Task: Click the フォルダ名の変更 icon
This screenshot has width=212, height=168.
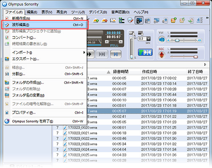Action: coord(7,95)
